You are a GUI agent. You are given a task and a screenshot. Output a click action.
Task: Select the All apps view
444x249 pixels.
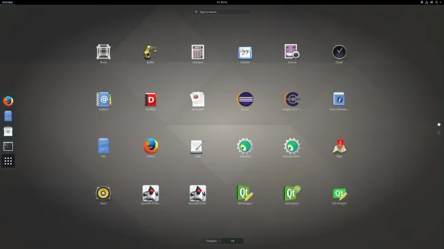(232, 241)
